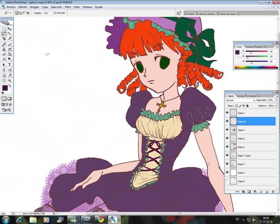The width and height of the screenshot is (280, 224).
Task: Open the Normal blend mode dropdown
Action: click(x=240, y=100)
